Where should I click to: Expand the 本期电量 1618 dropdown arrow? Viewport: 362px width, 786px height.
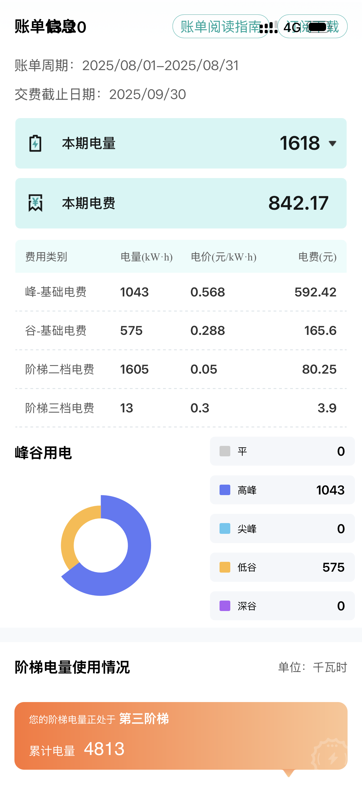tap(332, 143)
